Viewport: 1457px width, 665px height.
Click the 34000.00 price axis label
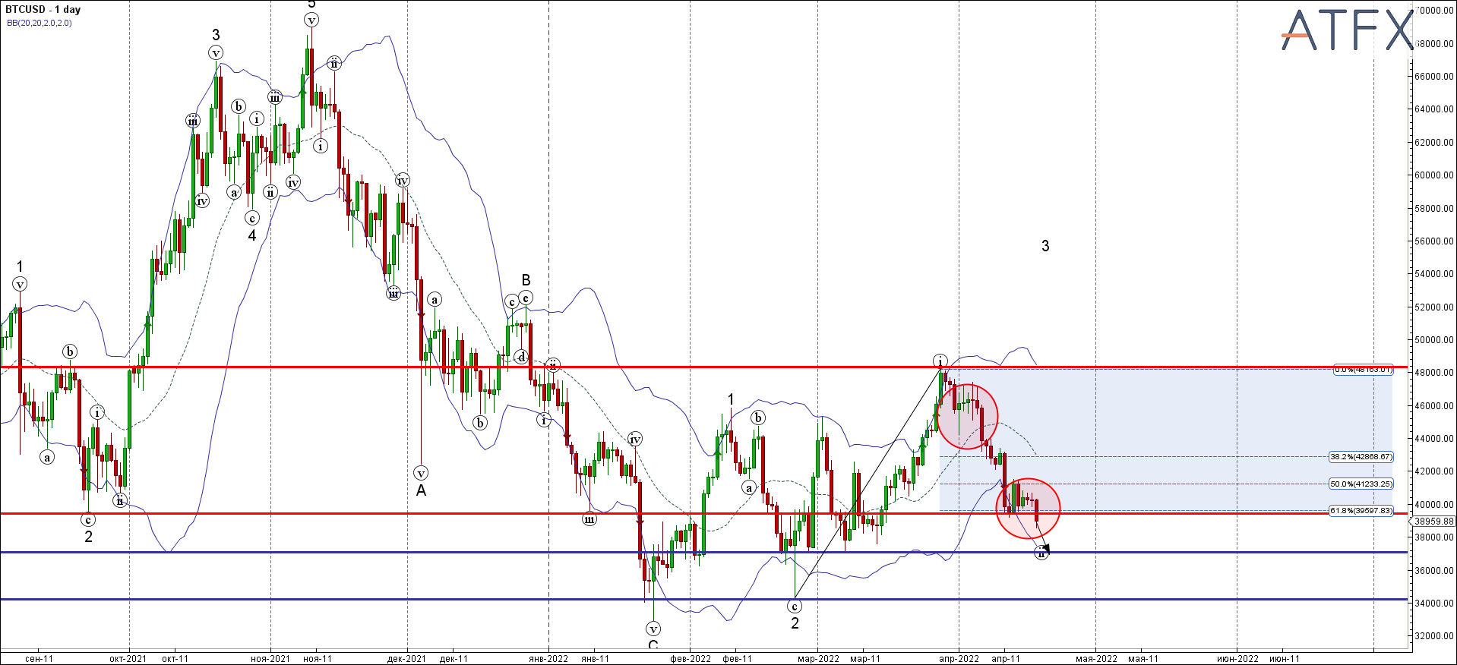pyautogui.click(x=1435, y=604)
